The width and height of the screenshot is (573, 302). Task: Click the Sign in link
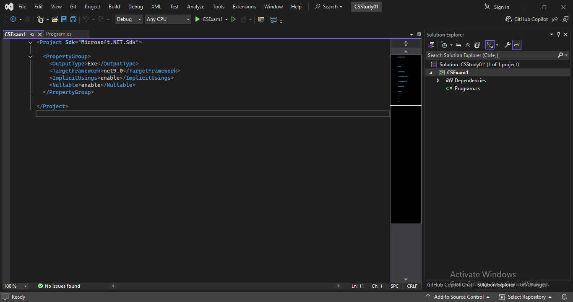coord(501,7)
